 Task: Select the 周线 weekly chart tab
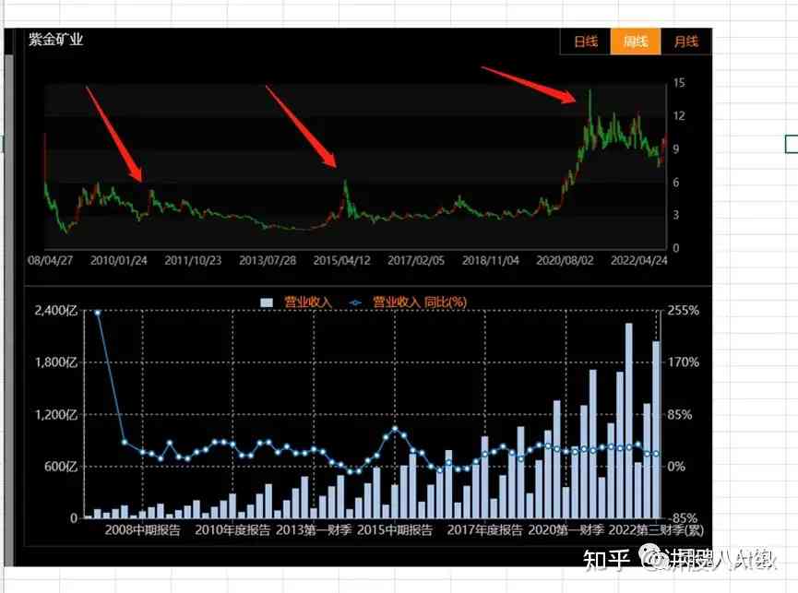[x=636, y=42]
